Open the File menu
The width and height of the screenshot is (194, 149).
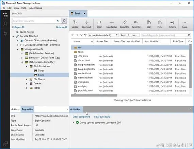click(x=3, y=8)
